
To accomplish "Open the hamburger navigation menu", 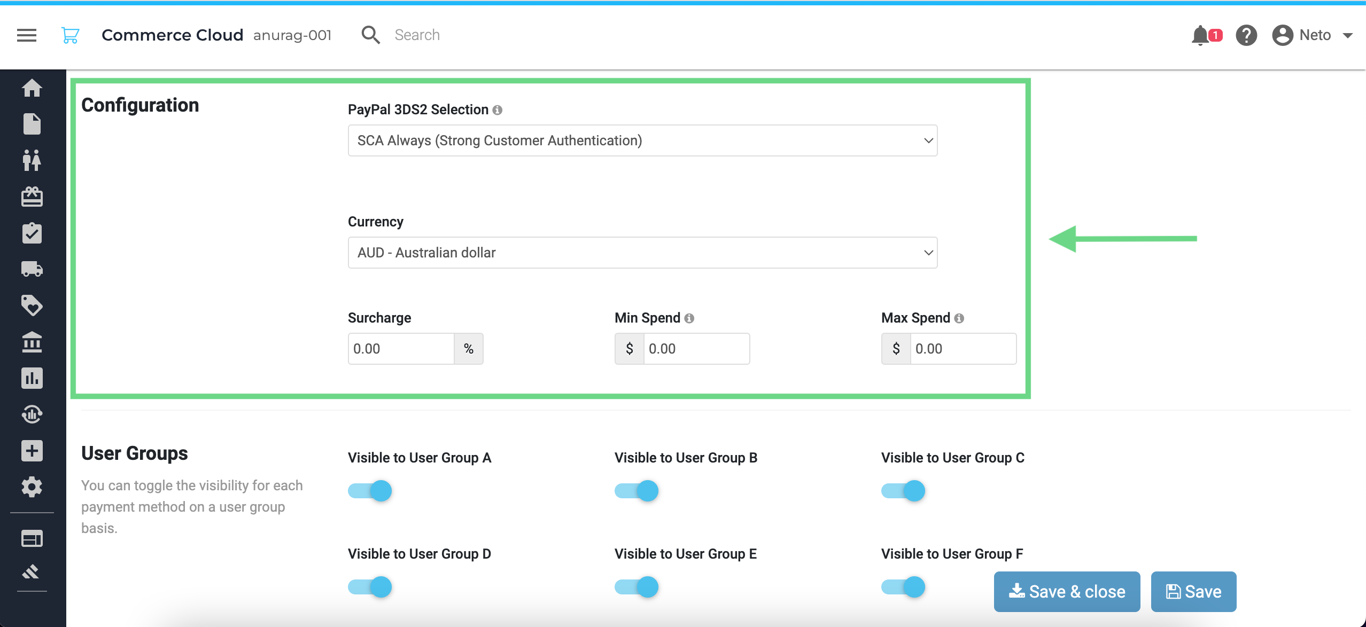I will pyautogui.click(x=27, y=35).
